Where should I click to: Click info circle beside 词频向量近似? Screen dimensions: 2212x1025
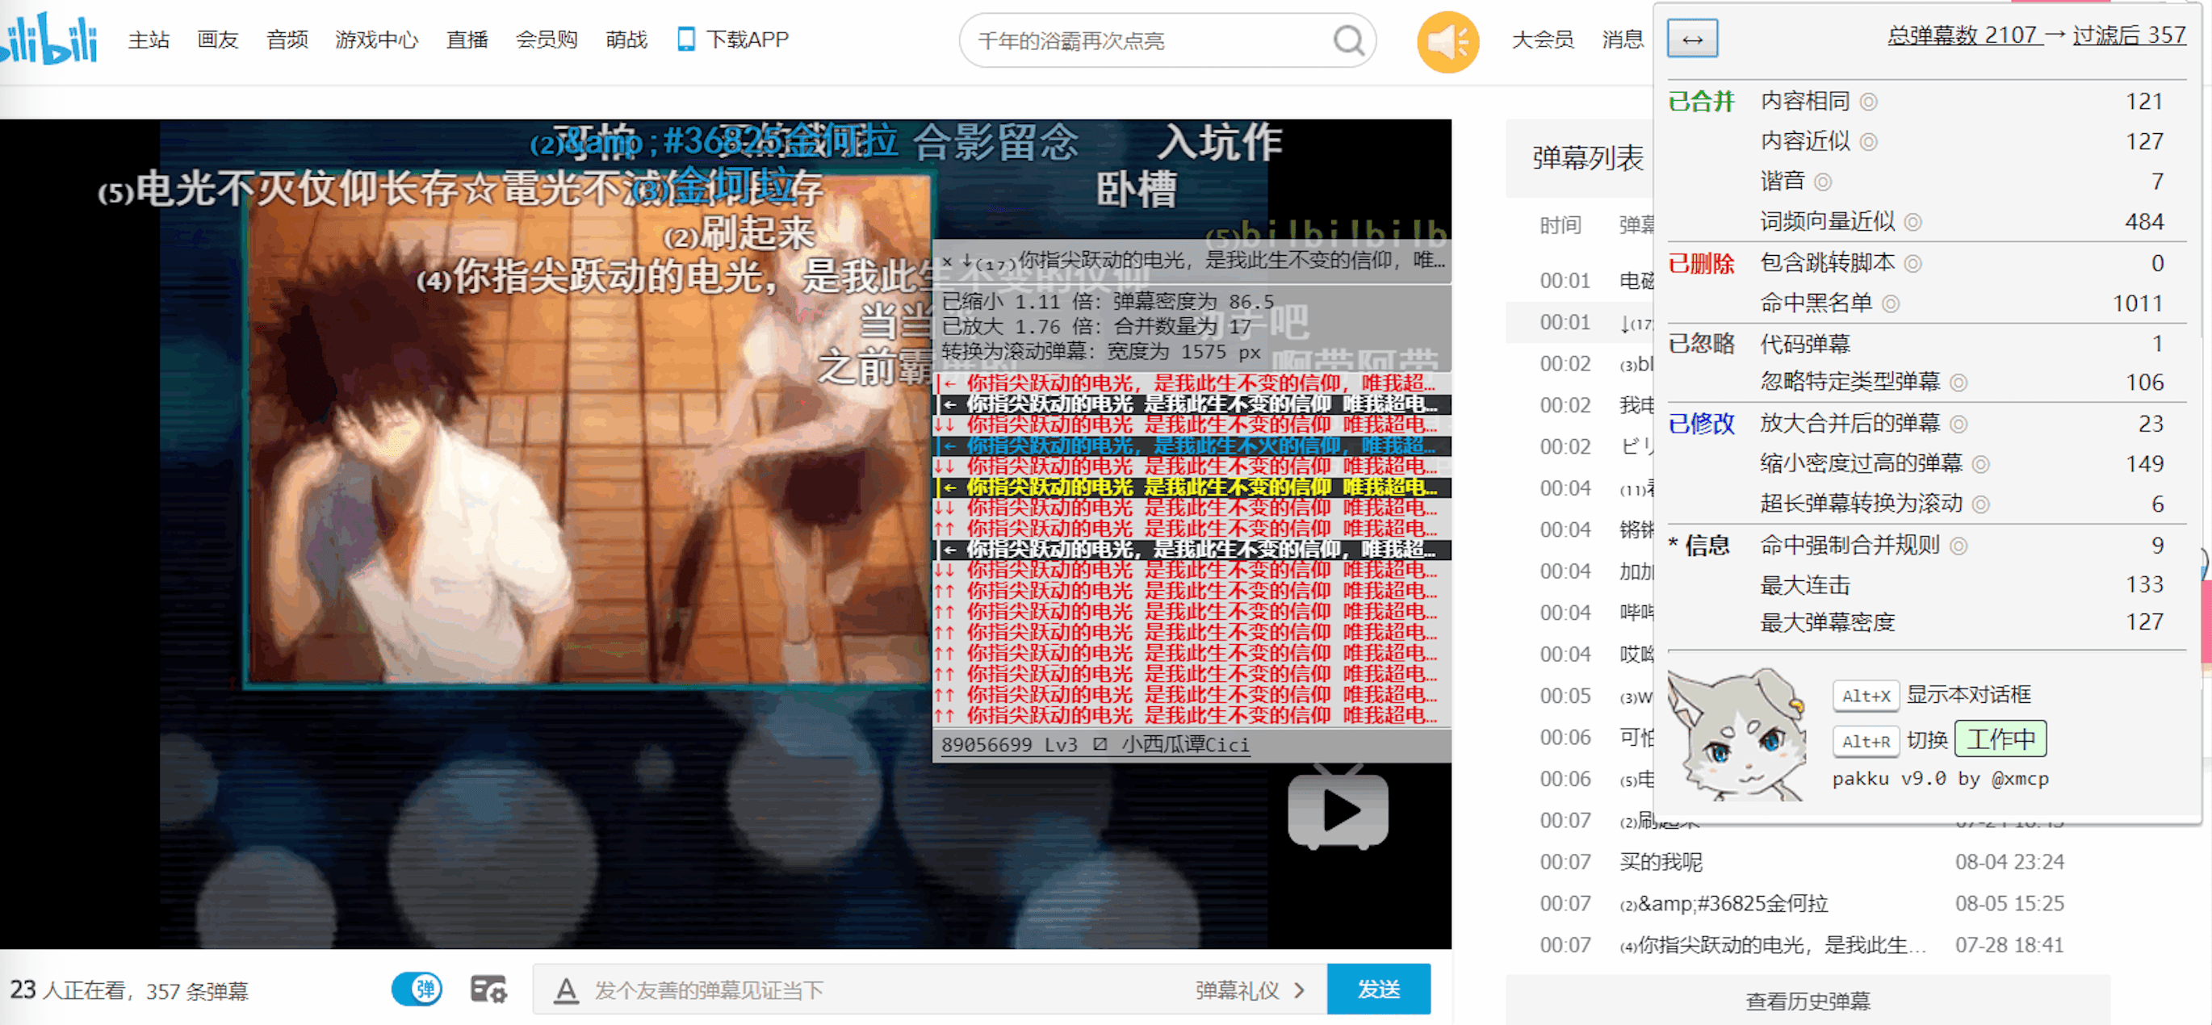pos(1912,222)
